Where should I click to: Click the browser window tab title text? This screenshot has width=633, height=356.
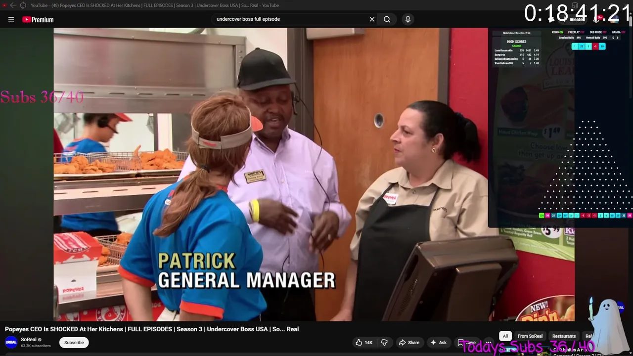point(155,5)
